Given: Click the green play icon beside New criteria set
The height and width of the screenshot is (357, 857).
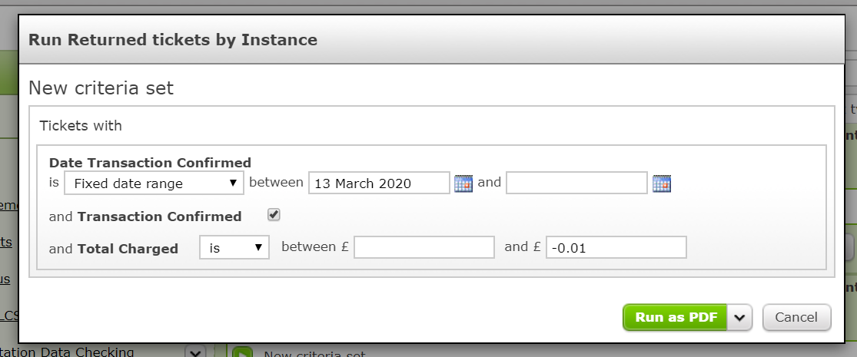Looking at the screenshot, I should coord(242,352).
